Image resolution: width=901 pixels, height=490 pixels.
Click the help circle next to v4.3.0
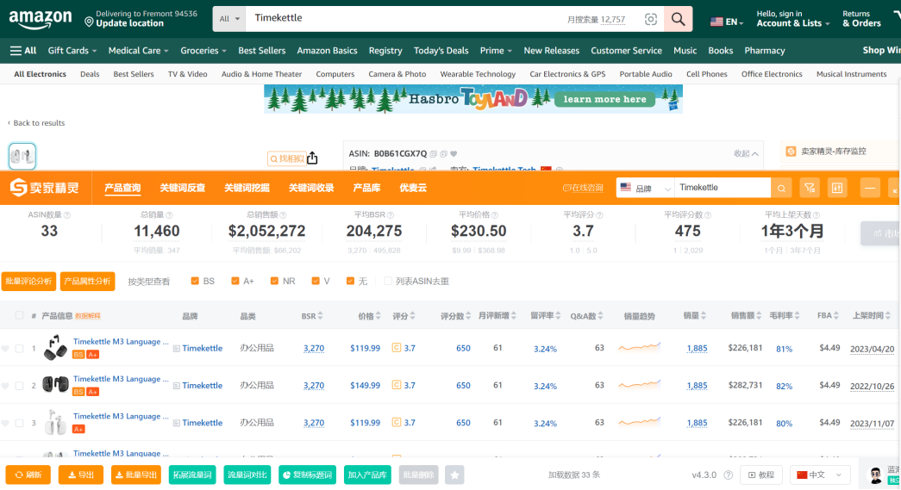(728, 474)
